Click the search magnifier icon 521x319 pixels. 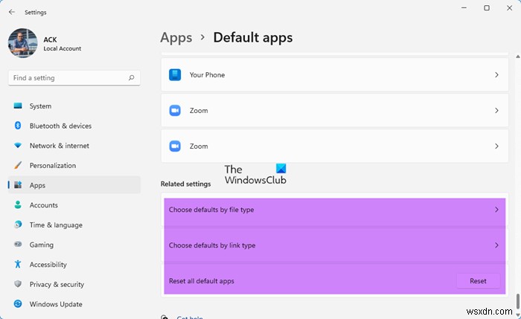(132, 77)
